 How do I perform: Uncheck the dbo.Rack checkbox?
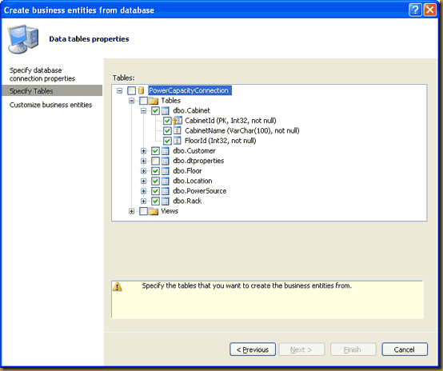tap(155, 201)
